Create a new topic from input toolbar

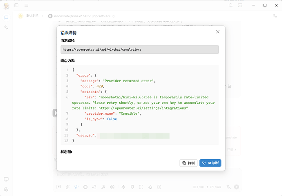coord(58,187)
